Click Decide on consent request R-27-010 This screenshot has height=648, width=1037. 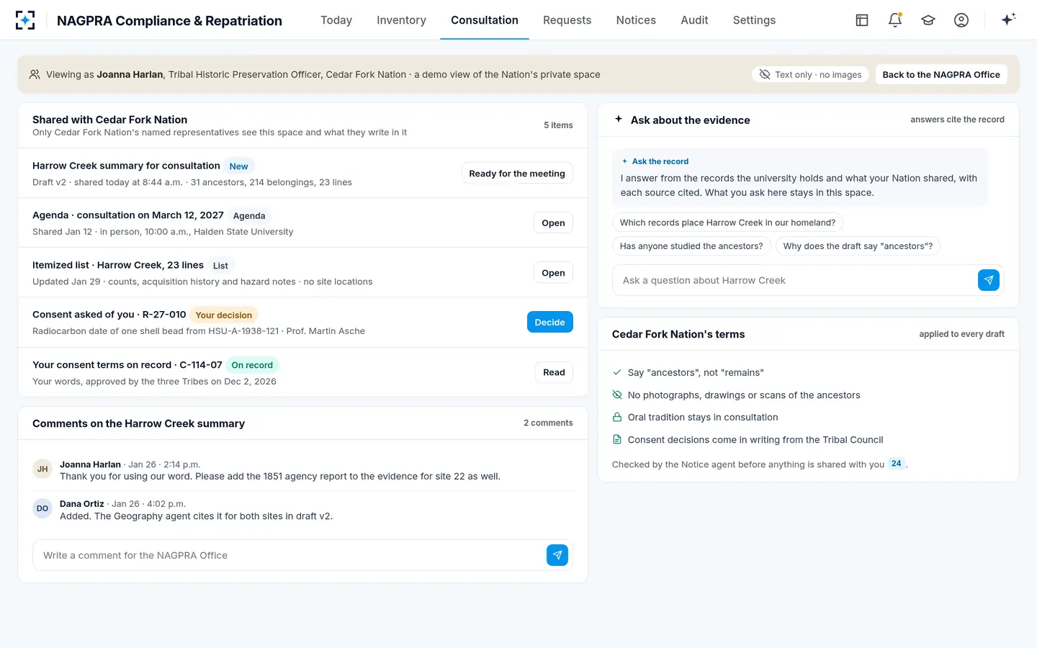pos(549,322)
